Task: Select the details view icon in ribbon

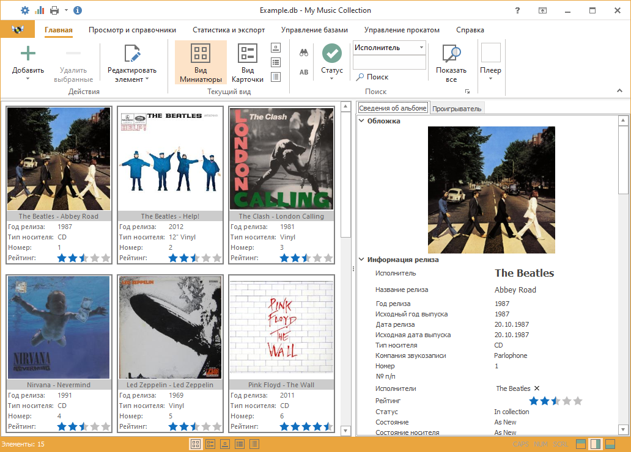Action: [x=276, y=77]
